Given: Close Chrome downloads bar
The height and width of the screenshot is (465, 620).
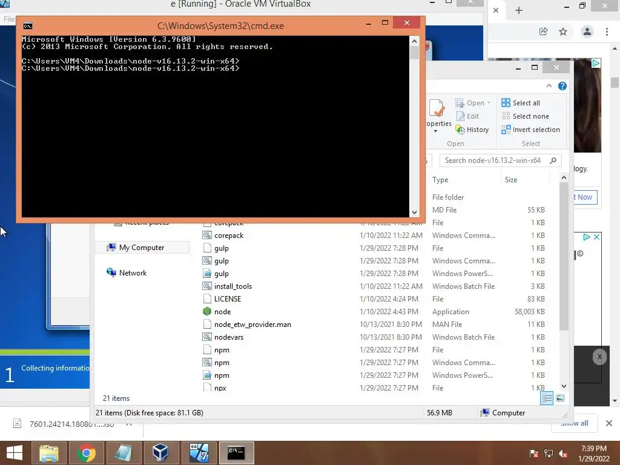Looking at the screenshot, I should click(609, 423).
